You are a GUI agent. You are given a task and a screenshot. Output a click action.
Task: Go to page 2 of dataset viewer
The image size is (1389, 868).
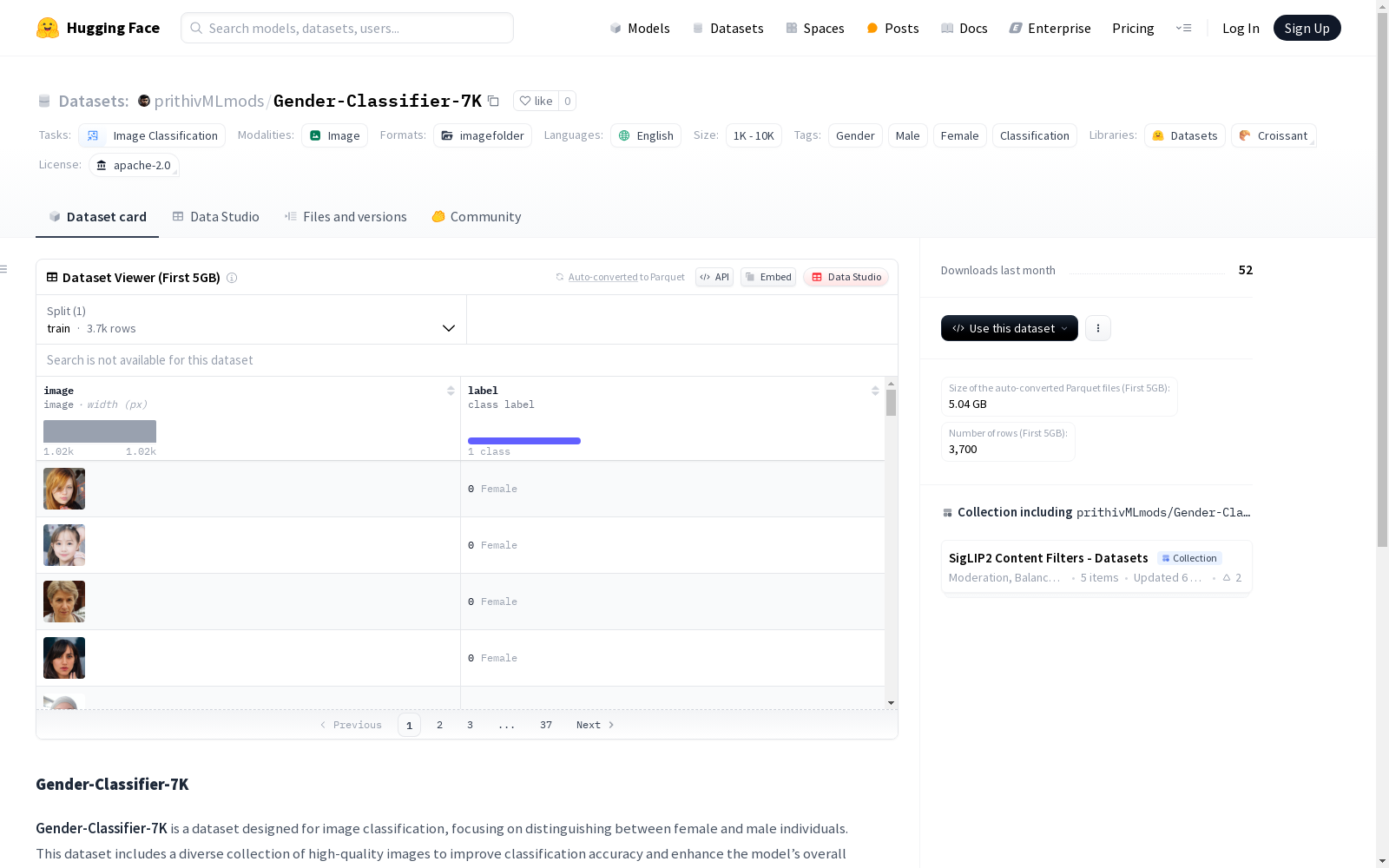pyautogui.click(x=439, y=725)
